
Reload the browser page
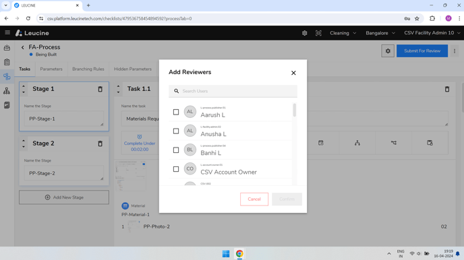tap(28, 18)
